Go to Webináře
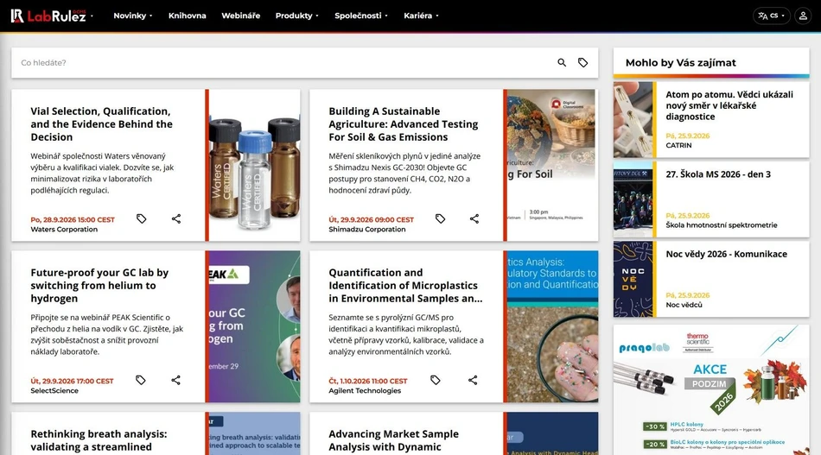 (241, 16)
